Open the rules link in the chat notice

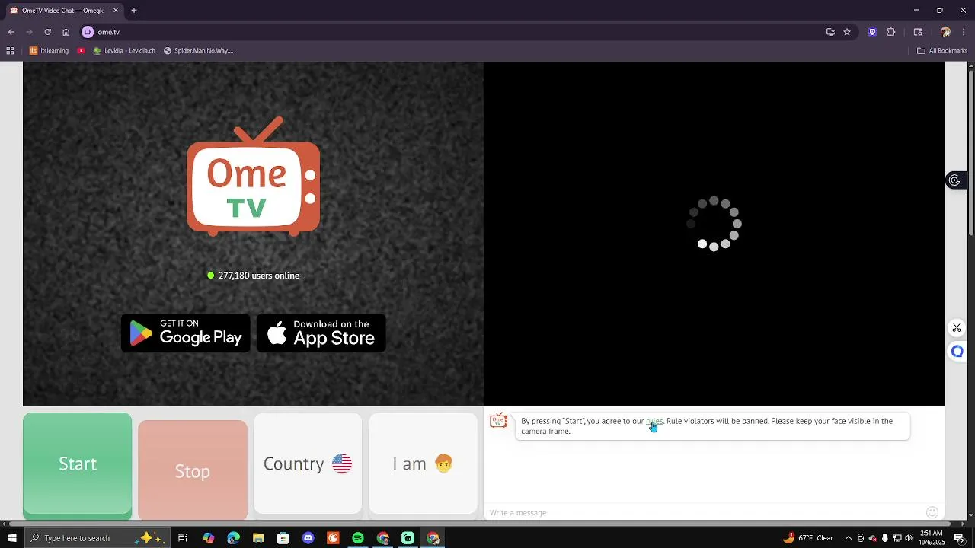click(654, 421)
